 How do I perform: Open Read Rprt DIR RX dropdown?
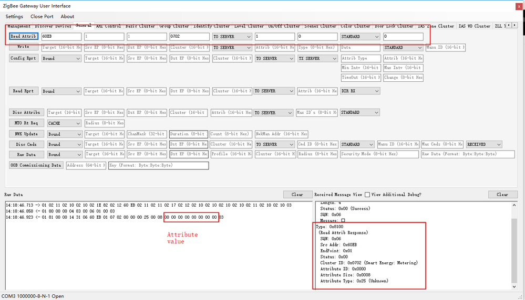pyautogui.click(x=360, y=91)
